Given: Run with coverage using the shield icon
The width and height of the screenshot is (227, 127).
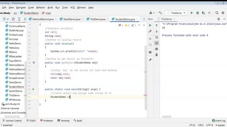Looking at the screenshot, I should point(203,13).
